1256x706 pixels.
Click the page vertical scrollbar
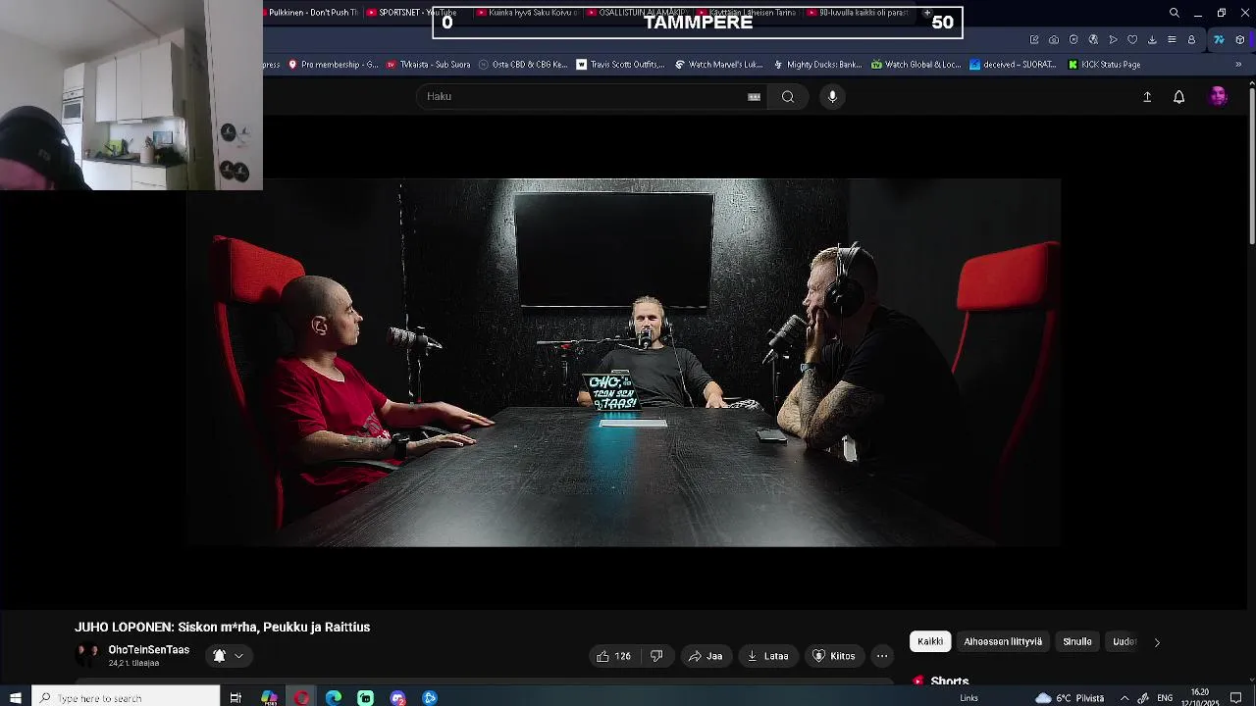1251,167
